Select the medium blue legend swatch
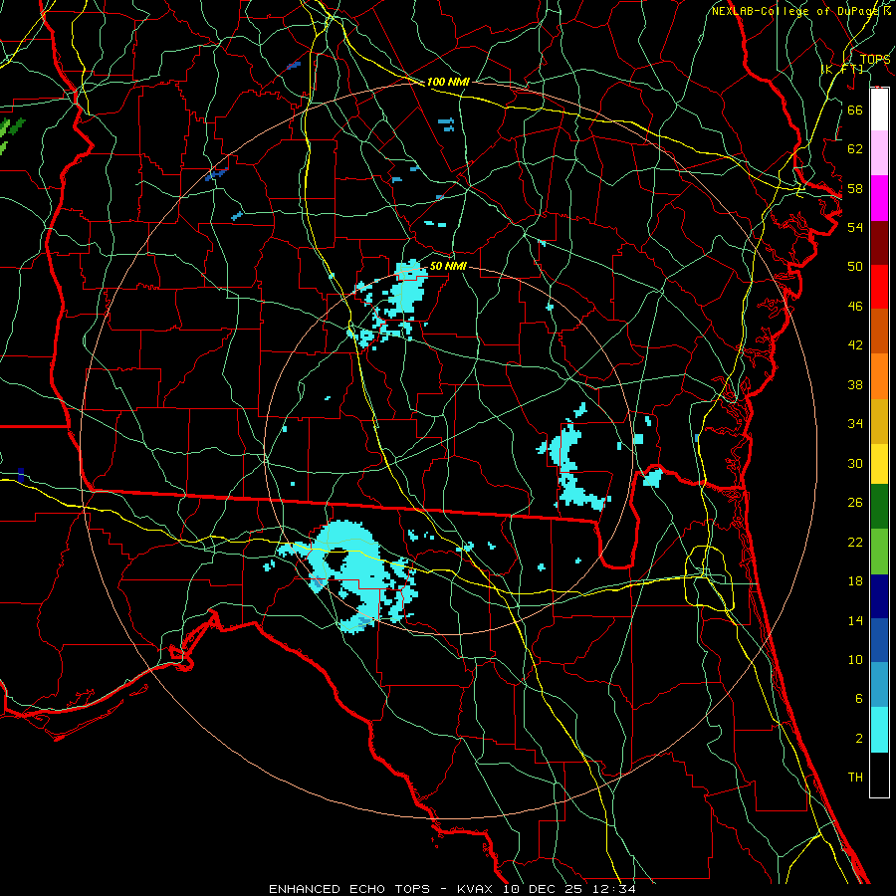This screenshot has width=896, height=896. (x=879, y=640)
